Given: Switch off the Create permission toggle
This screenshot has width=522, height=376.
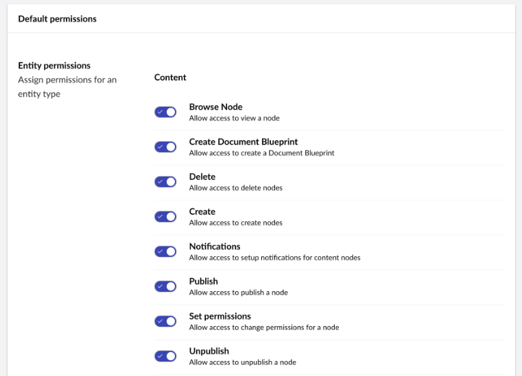Looking at the screenshot, I should point(165,216).
